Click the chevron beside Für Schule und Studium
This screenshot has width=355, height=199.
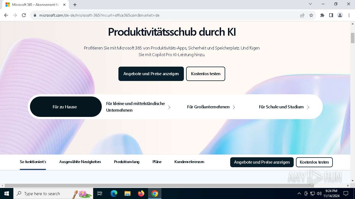[x=308, y=107]
